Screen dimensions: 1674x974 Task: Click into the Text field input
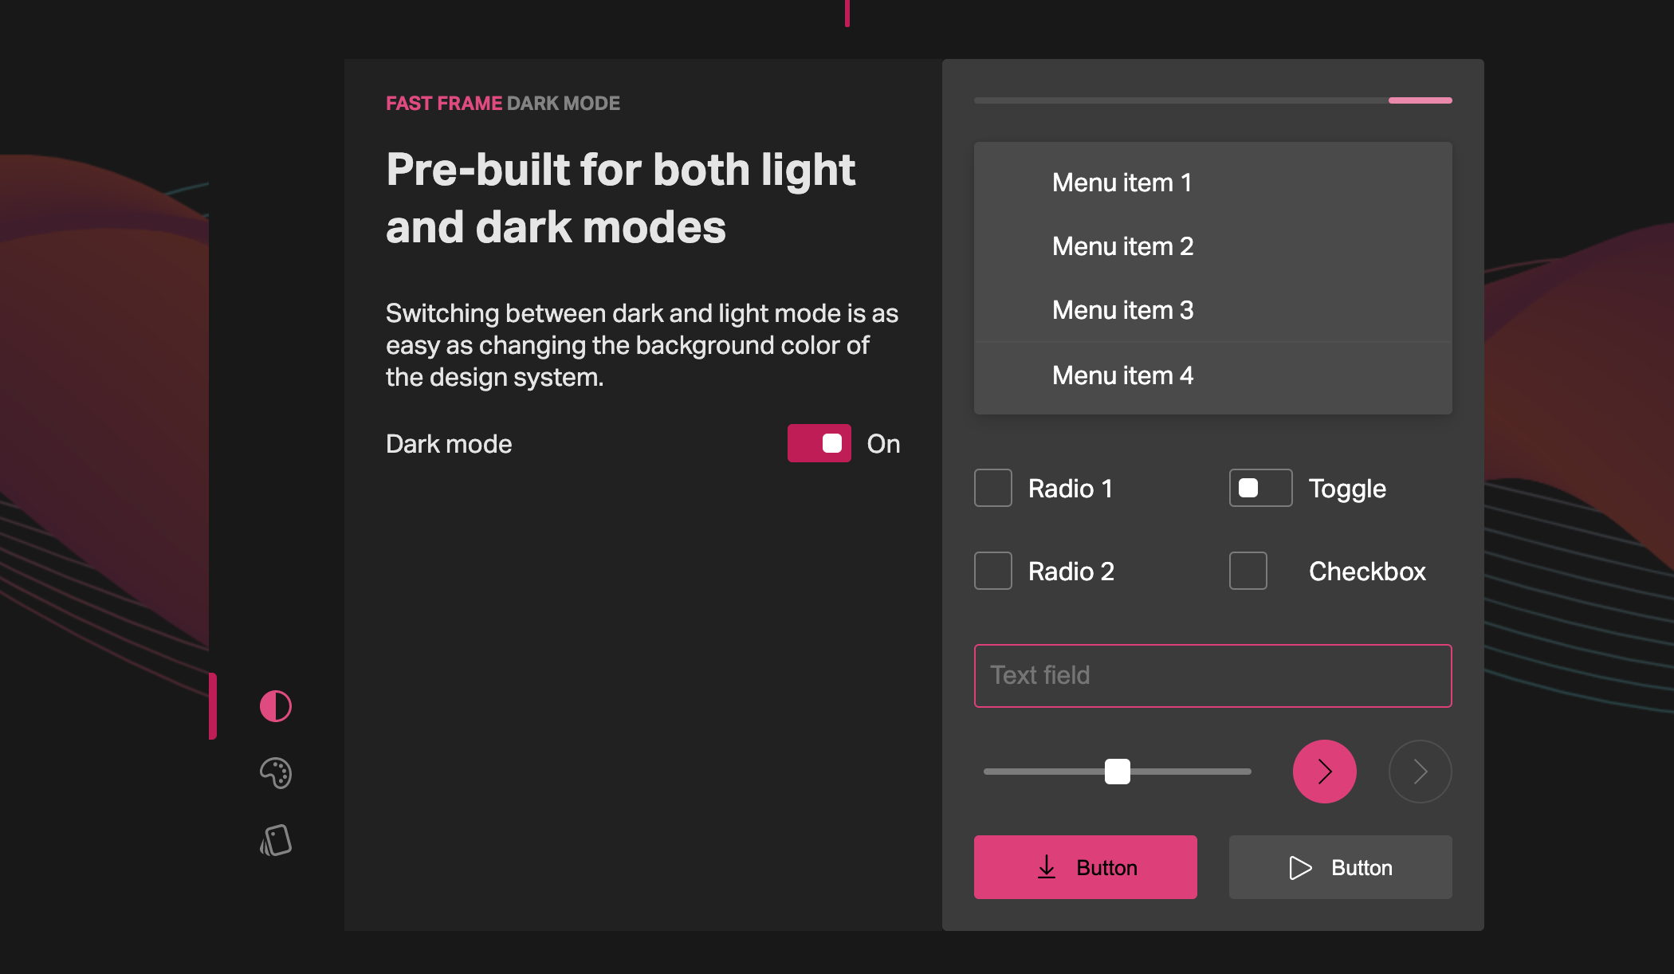pyautogui.click(x=1212, y=675)
